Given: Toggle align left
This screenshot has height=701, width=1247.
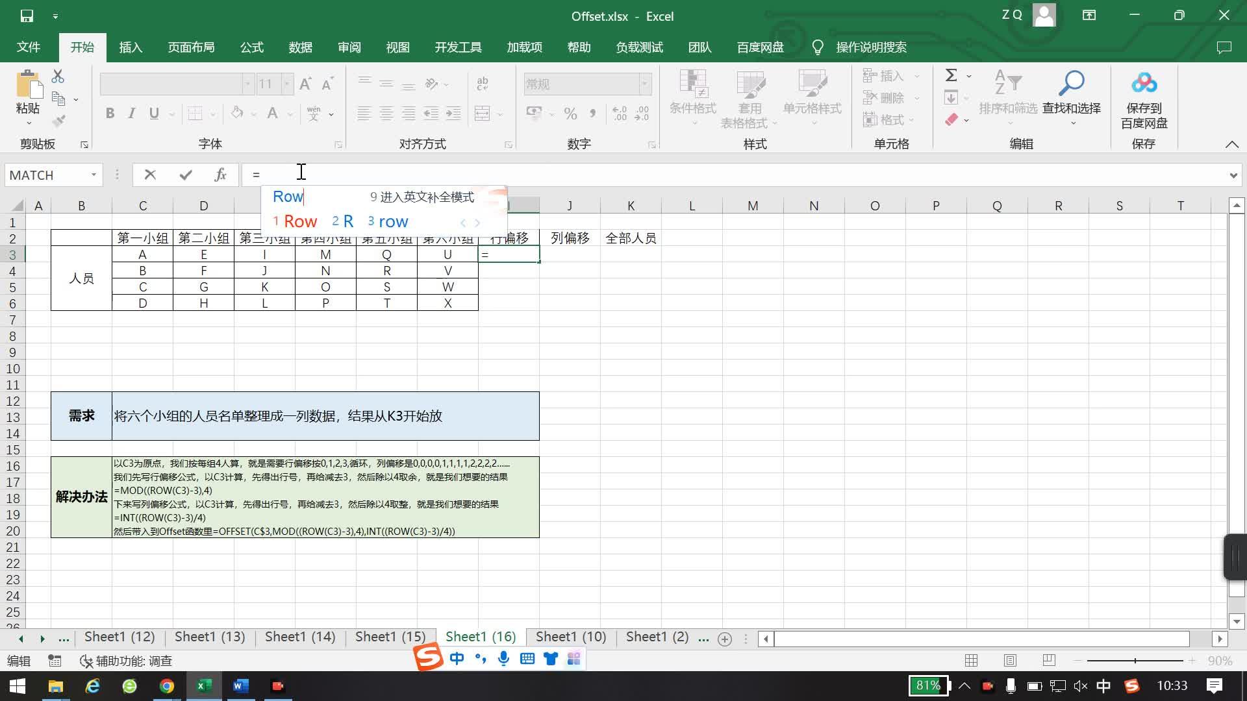Looking at the screenshot, I should pyautogui.click(x=364, y=114).
